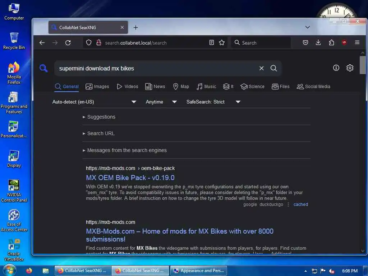Open the SearXNG about info icon
Viewport: 368px width, 276px height.
pos(336,68)
